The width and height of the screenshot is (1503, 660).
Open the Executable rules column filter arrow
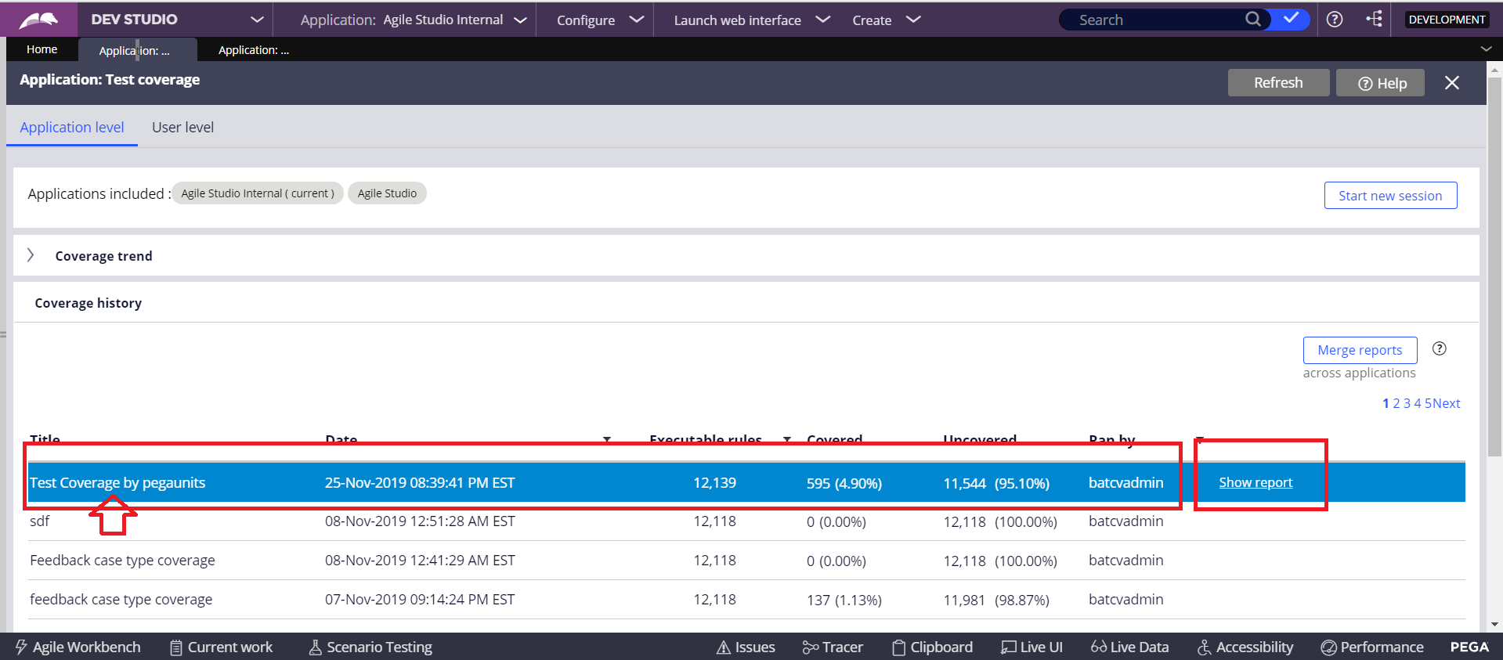[x=787, y=439]
